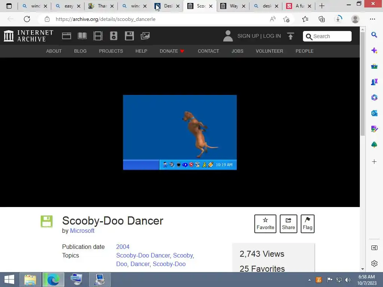
Task: Open the PEOPLE menu item
Action: pos(304,51)
